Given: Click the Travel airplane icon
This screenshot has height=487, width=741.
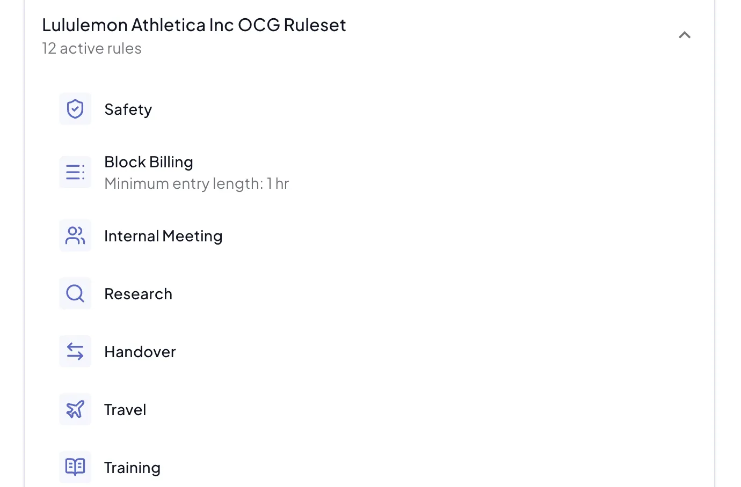Looking at the screenshot, I should point(75,409).
